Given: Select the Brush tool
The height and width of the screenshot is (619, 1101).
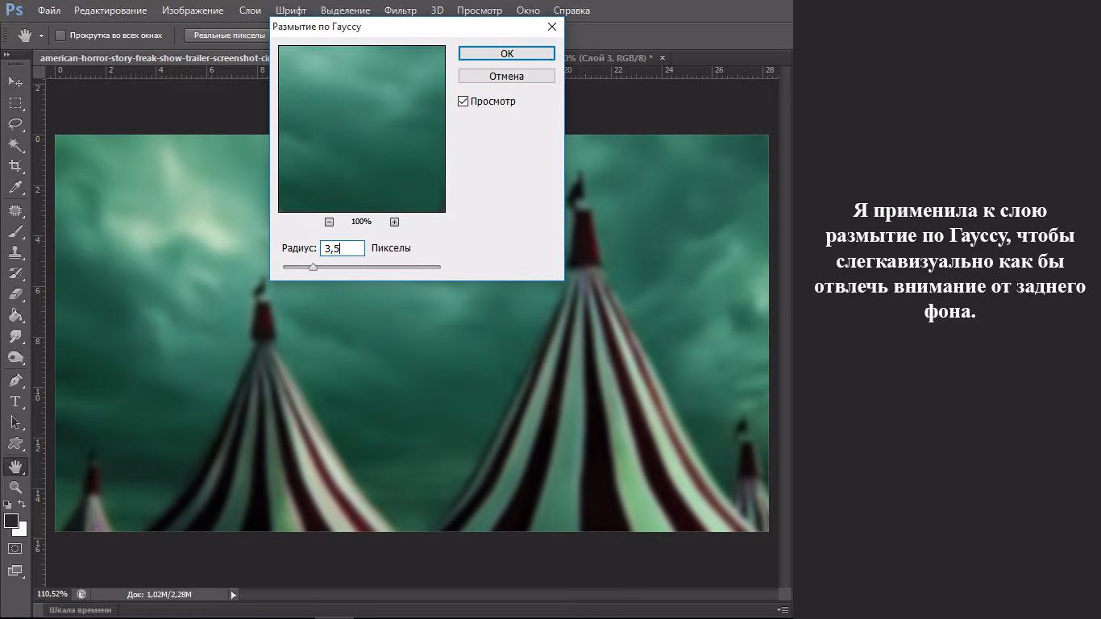Looking at the screenshot, I should pos(15,231).
